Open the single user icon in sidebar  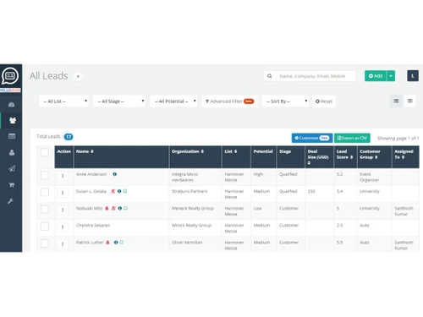coord(12,152)
